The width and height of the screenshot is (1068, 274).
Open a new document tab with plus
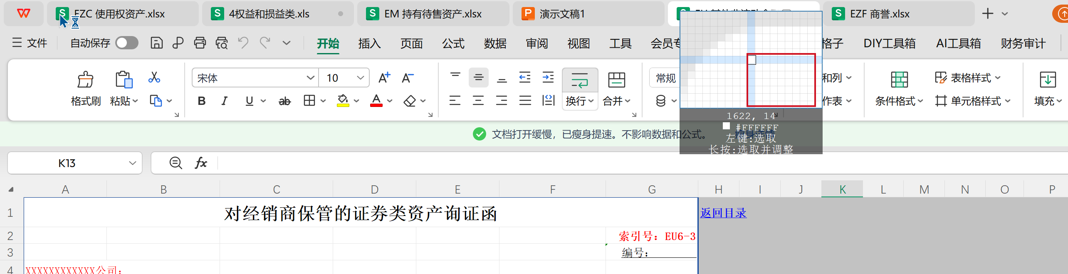(x=988, y=14)
